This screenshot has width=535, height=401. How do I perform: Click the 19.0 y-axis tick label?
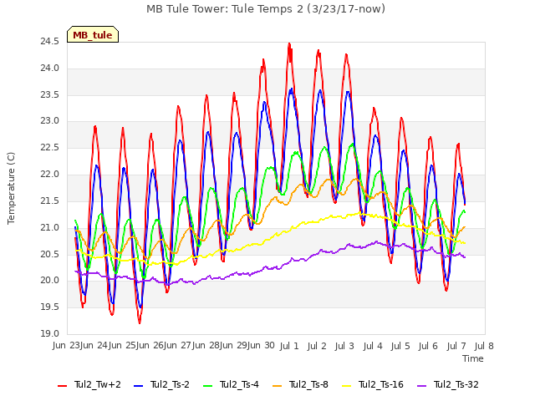pyautogui.click(x=50, y=334)
